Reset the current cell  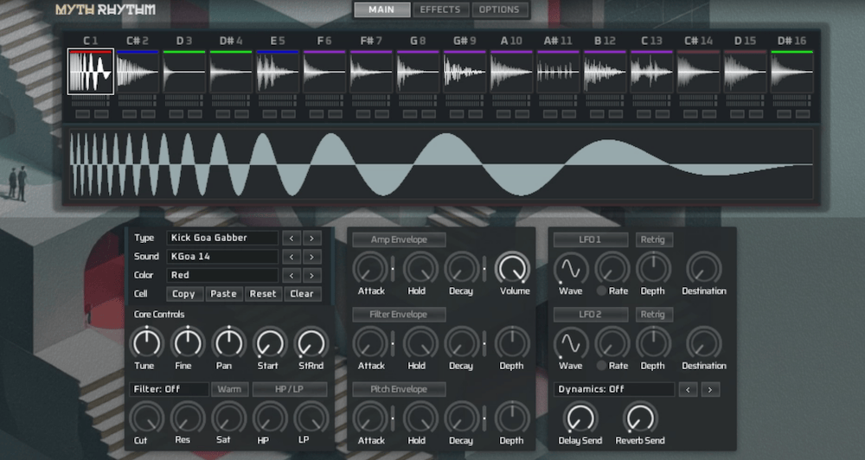(263, 294)
